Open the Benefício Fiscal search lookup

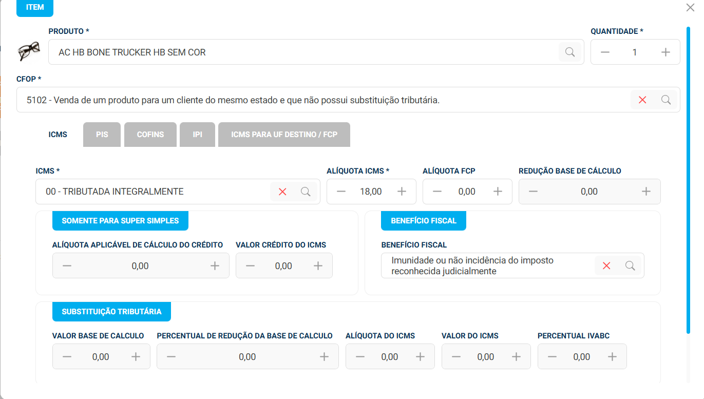coord(630,265)
